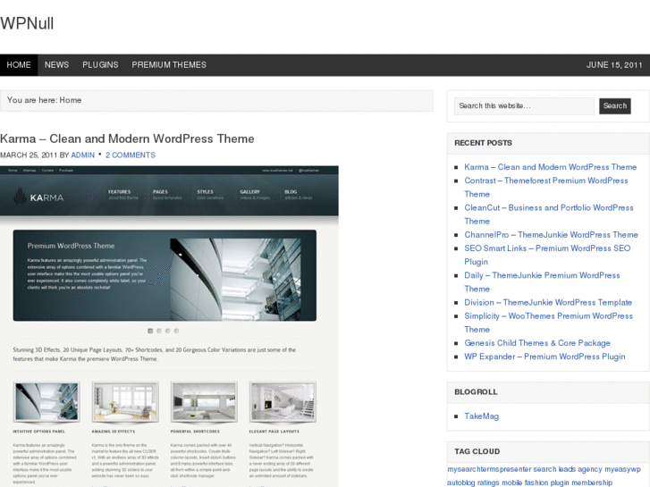Open recent post Daily – ThemeJunkie Premium
The height and width of the screenshot is (487, 650).
tap(542, 282)
